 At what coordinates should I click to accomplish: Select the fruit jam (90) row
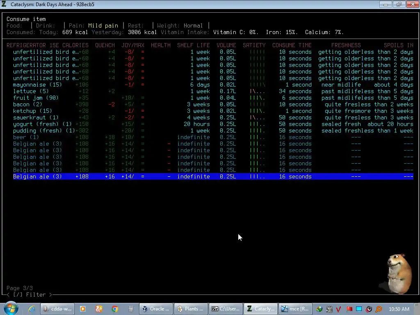click(213, 98)
